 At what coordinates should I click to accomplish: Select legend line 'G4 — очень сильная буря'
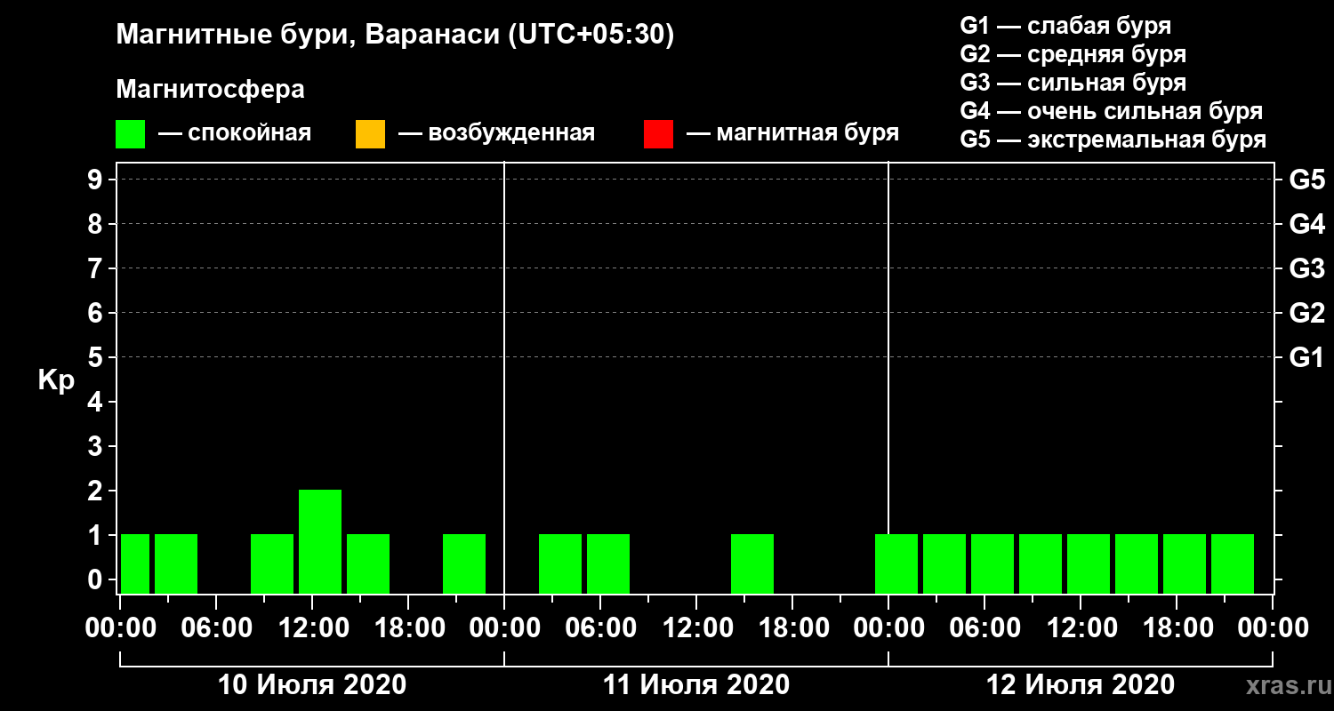[1112, 111]
